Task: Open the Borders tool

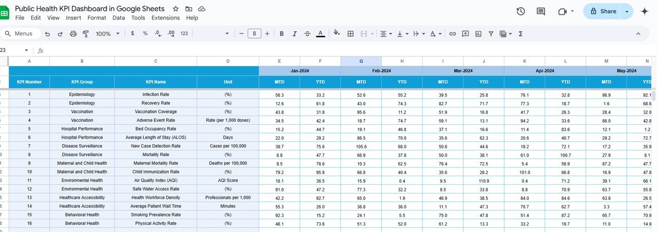Action: click(x=351, y=33)
